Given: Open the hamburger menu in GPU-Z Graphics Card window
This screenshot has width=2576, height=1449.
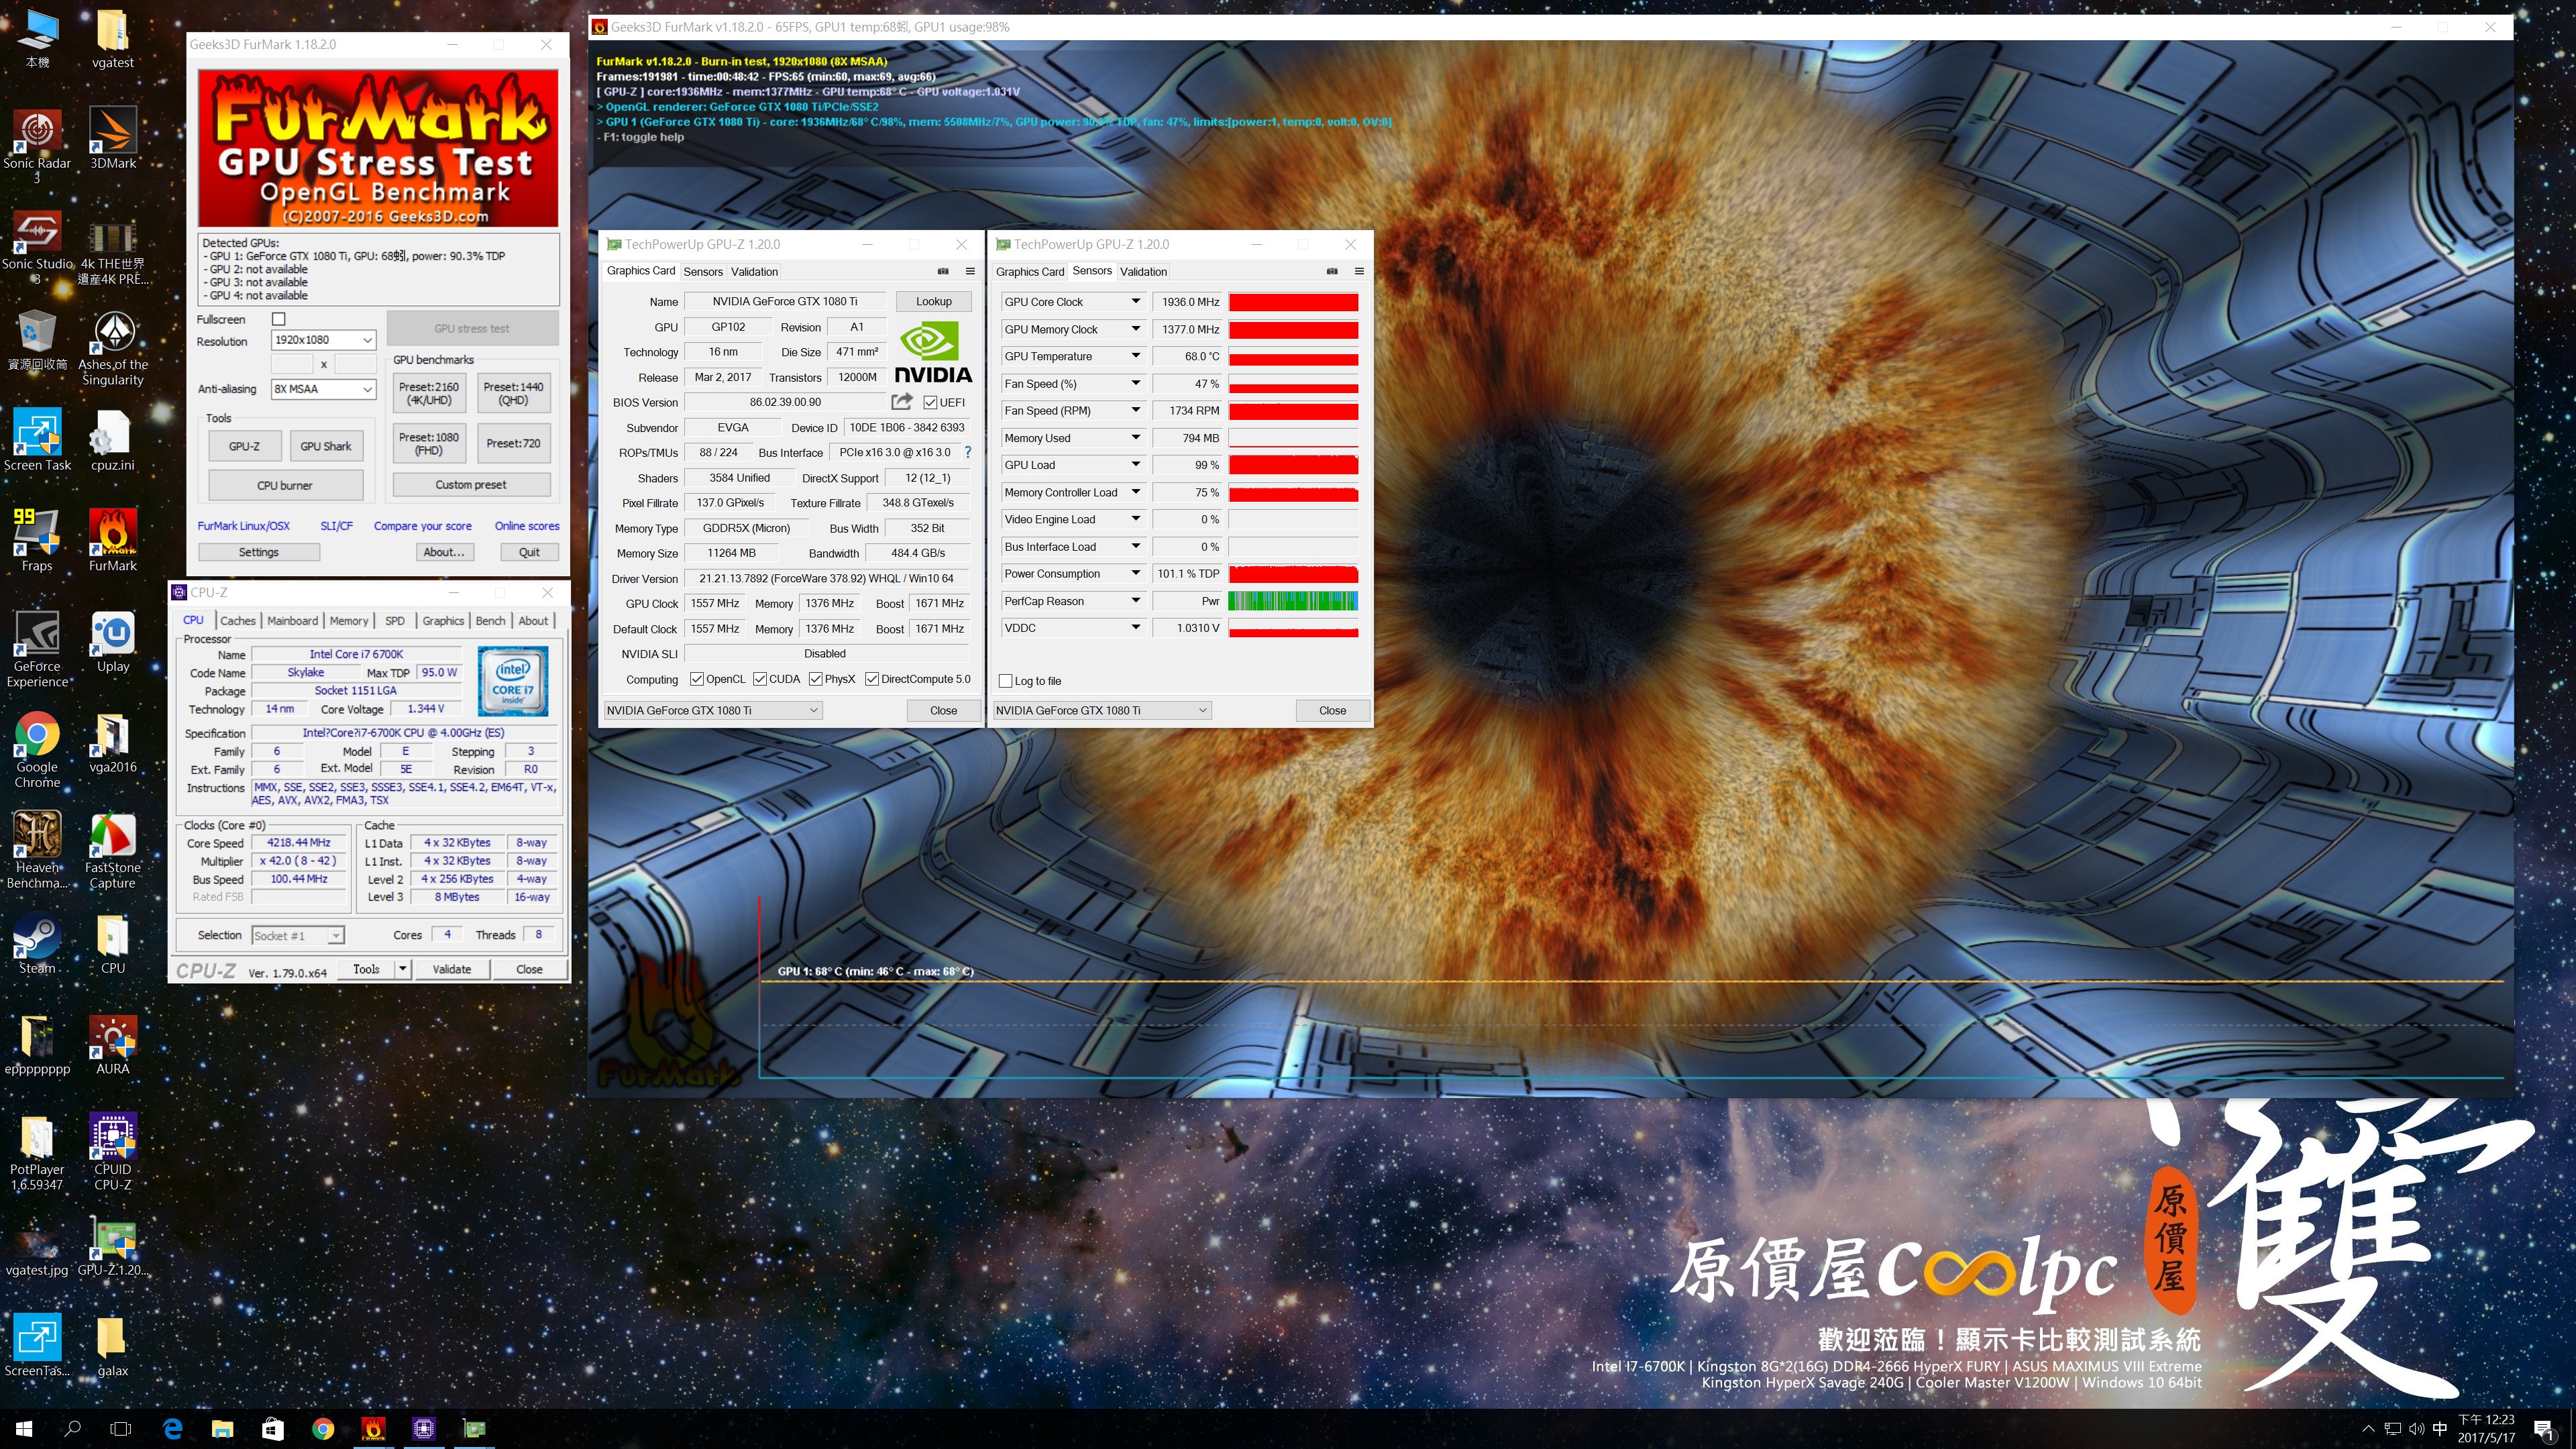Looking at the screenshot, I should [970, 271].
